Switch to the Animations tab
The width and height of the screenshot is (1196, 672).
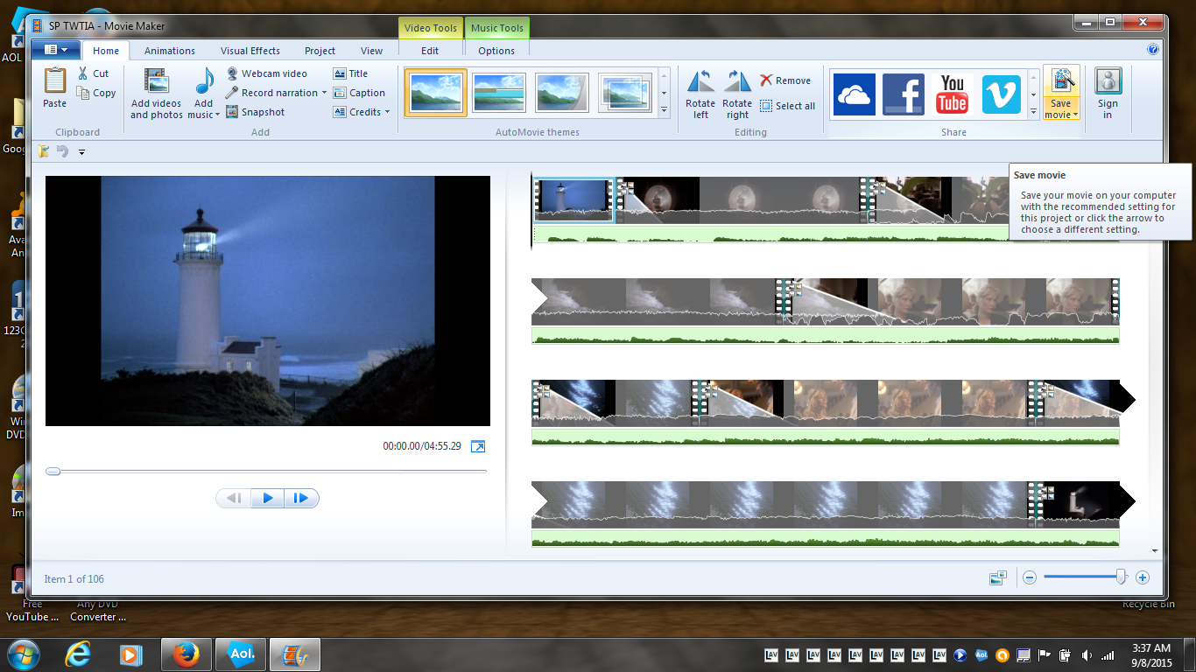tap(170, 51)
